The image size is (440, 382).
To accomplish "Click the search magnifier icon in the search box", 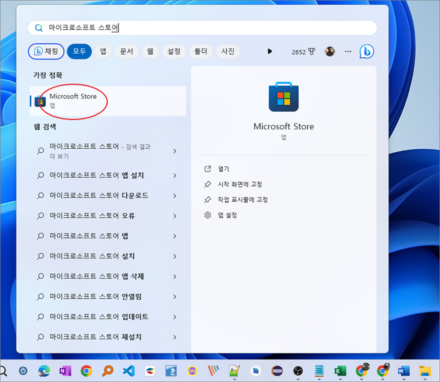I will (39, 28).
